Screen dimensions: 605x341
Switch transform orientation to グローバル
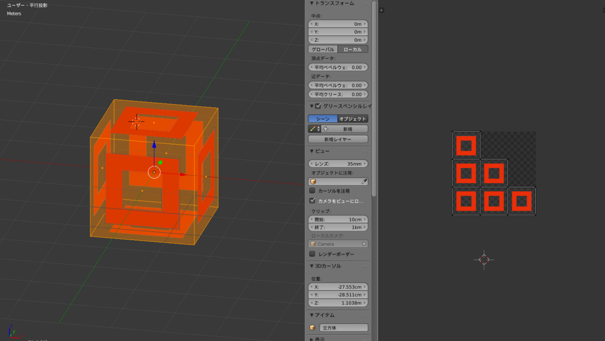pyautogui.click(x=323, y=50)
